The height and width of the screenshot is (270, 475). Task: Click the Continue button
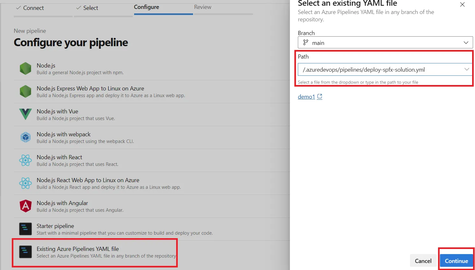pyautogui.click(x=456, y=261)
